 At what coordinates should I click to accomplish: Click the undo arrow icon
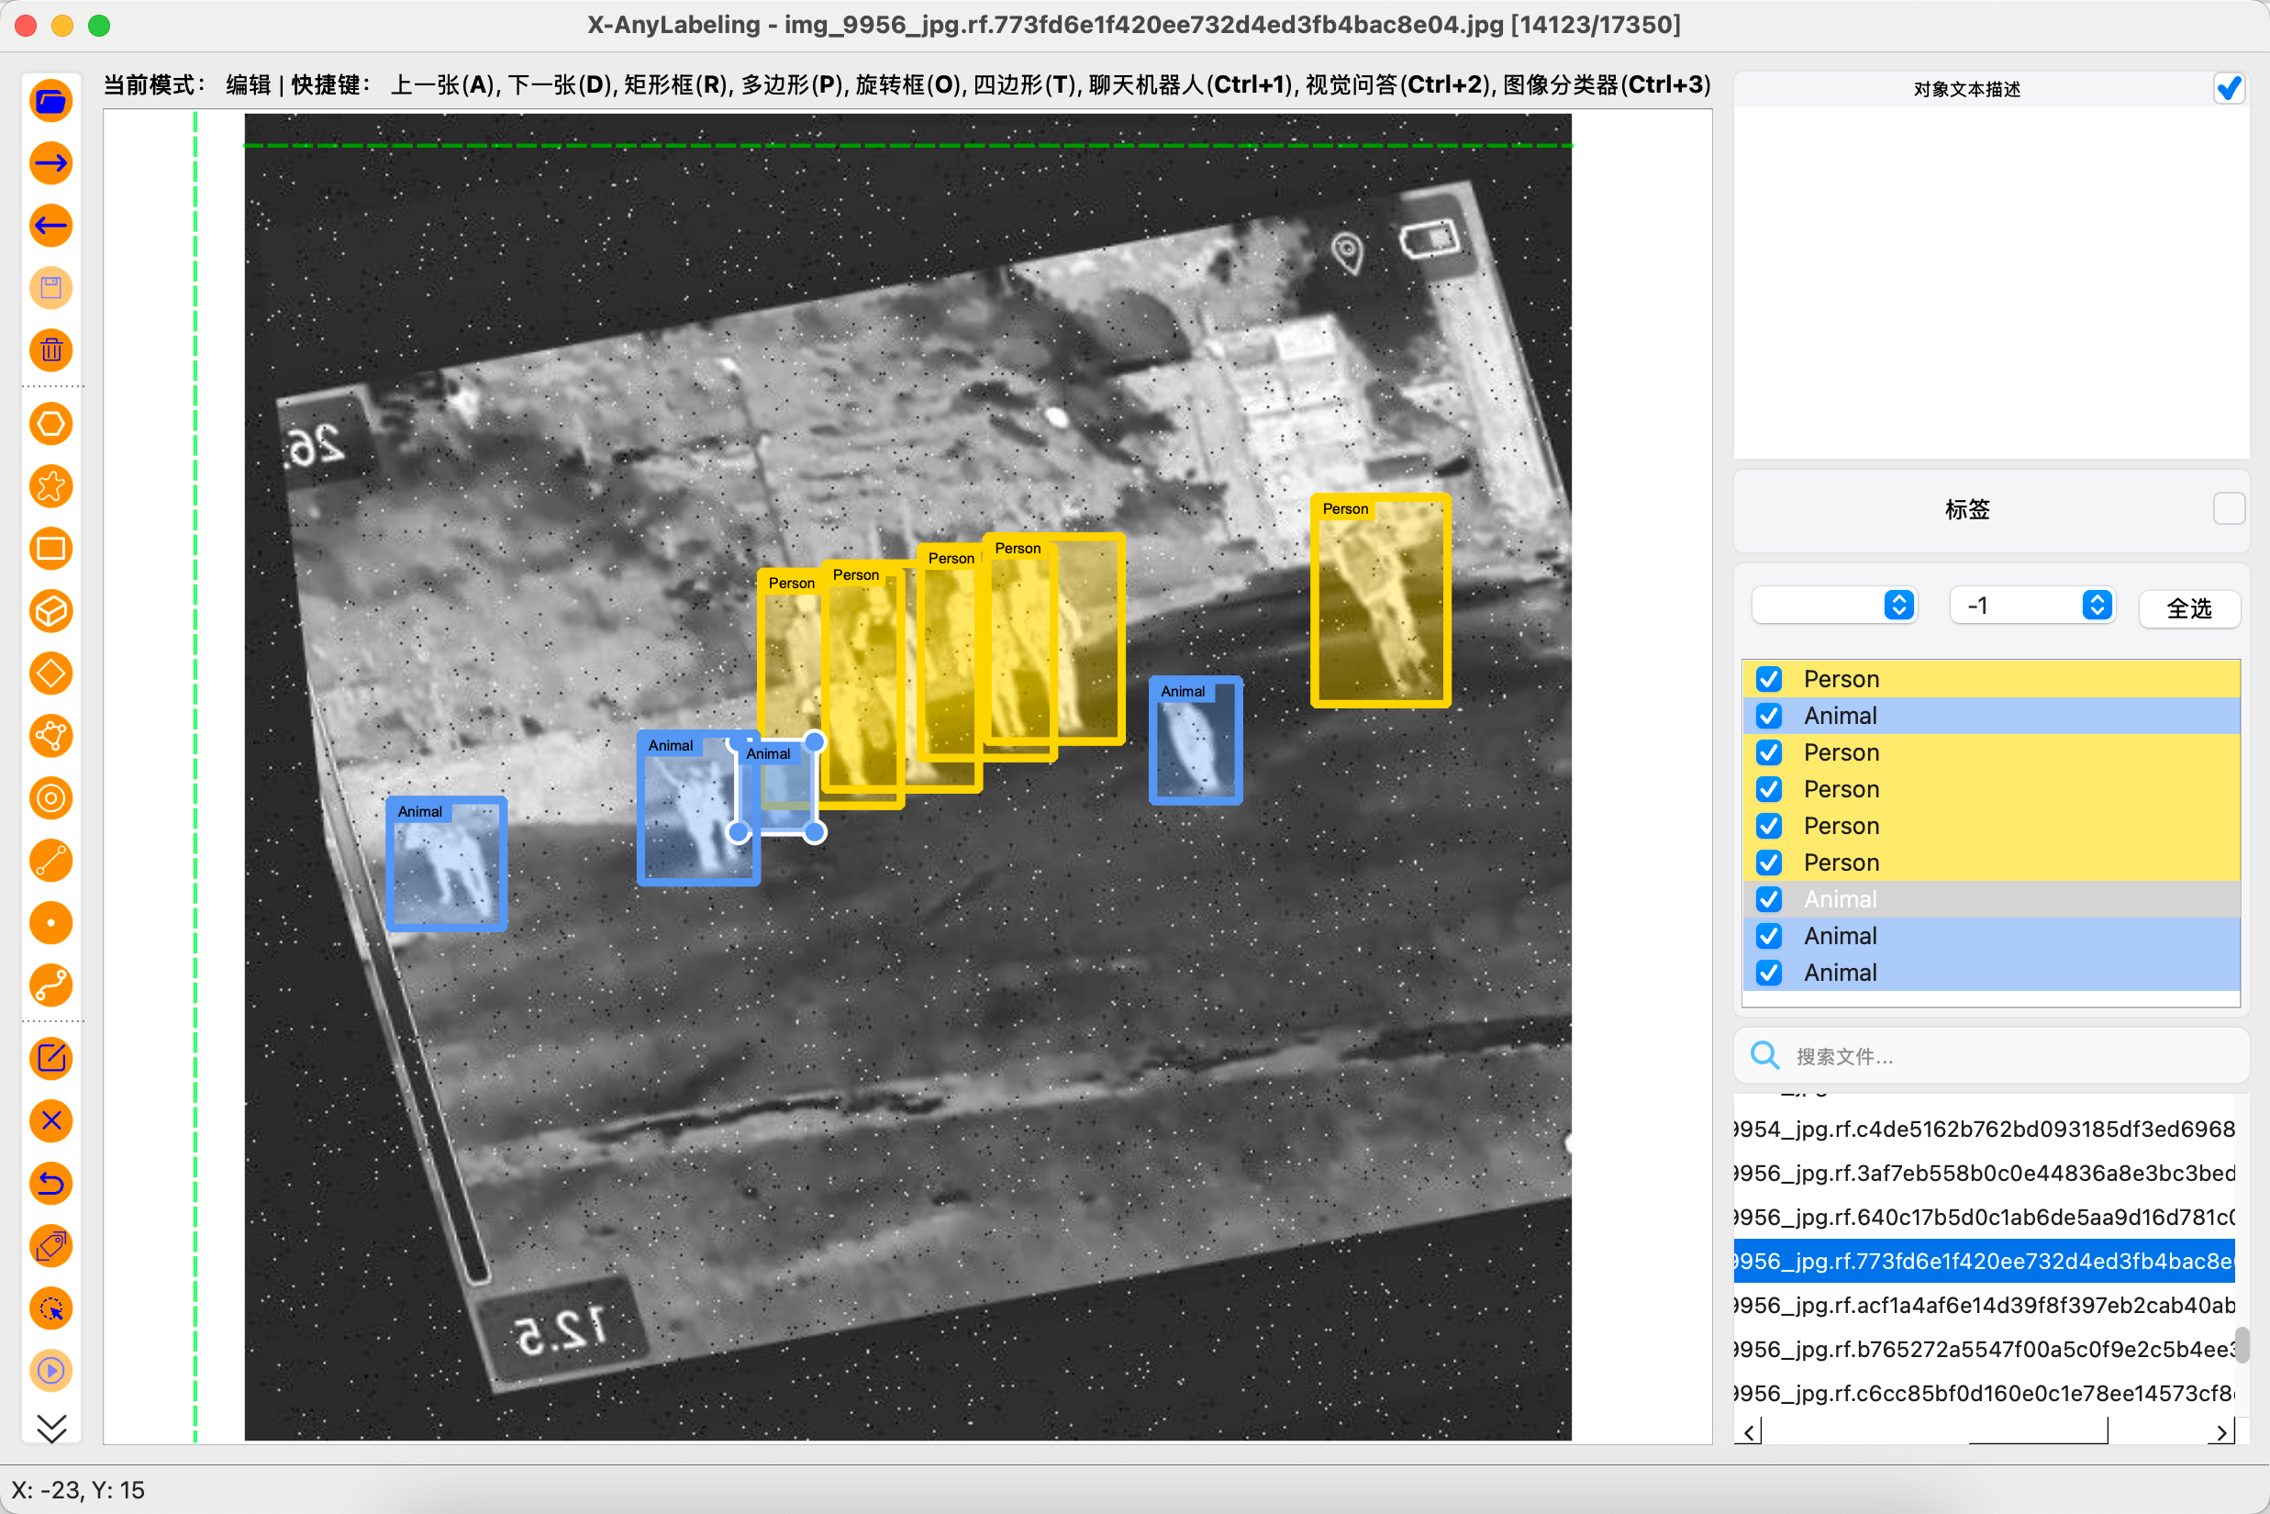click(51, 1184)
